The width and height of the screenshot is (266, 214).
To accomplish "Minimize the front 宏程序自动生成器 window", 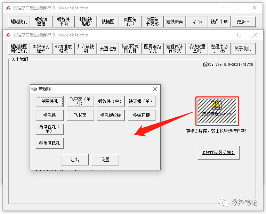I will [x=224, y=35].
